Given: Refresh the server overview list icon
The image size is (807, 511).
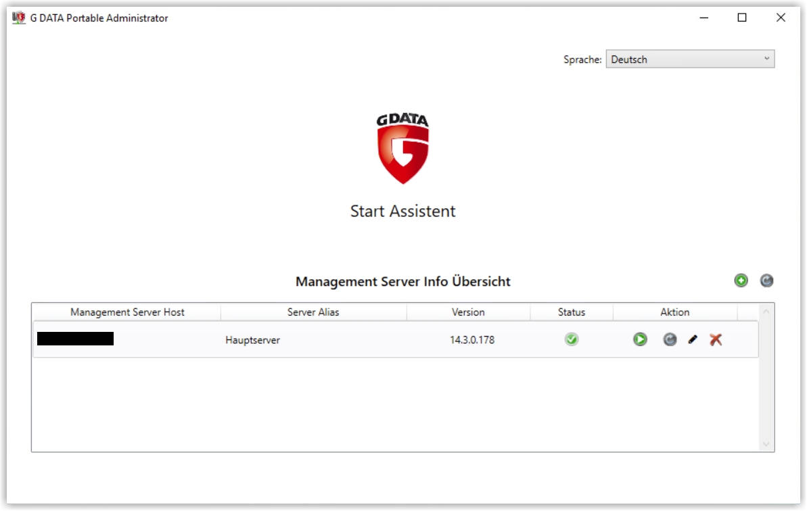Looking at the screenshot, I should tap(767, 281).
